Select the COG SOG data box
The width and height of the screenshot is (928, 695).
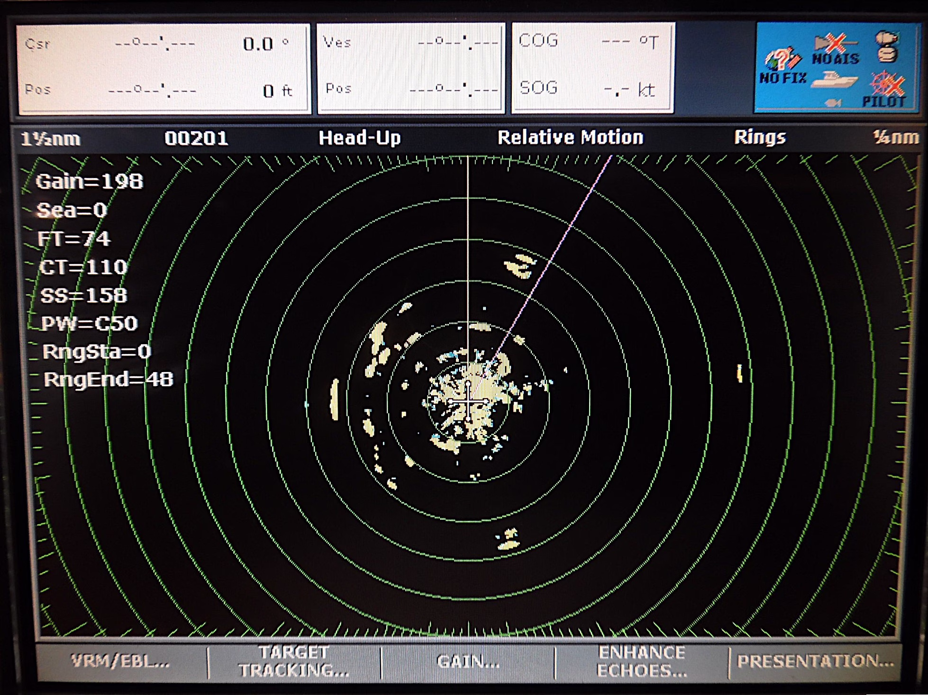[592, 67]
